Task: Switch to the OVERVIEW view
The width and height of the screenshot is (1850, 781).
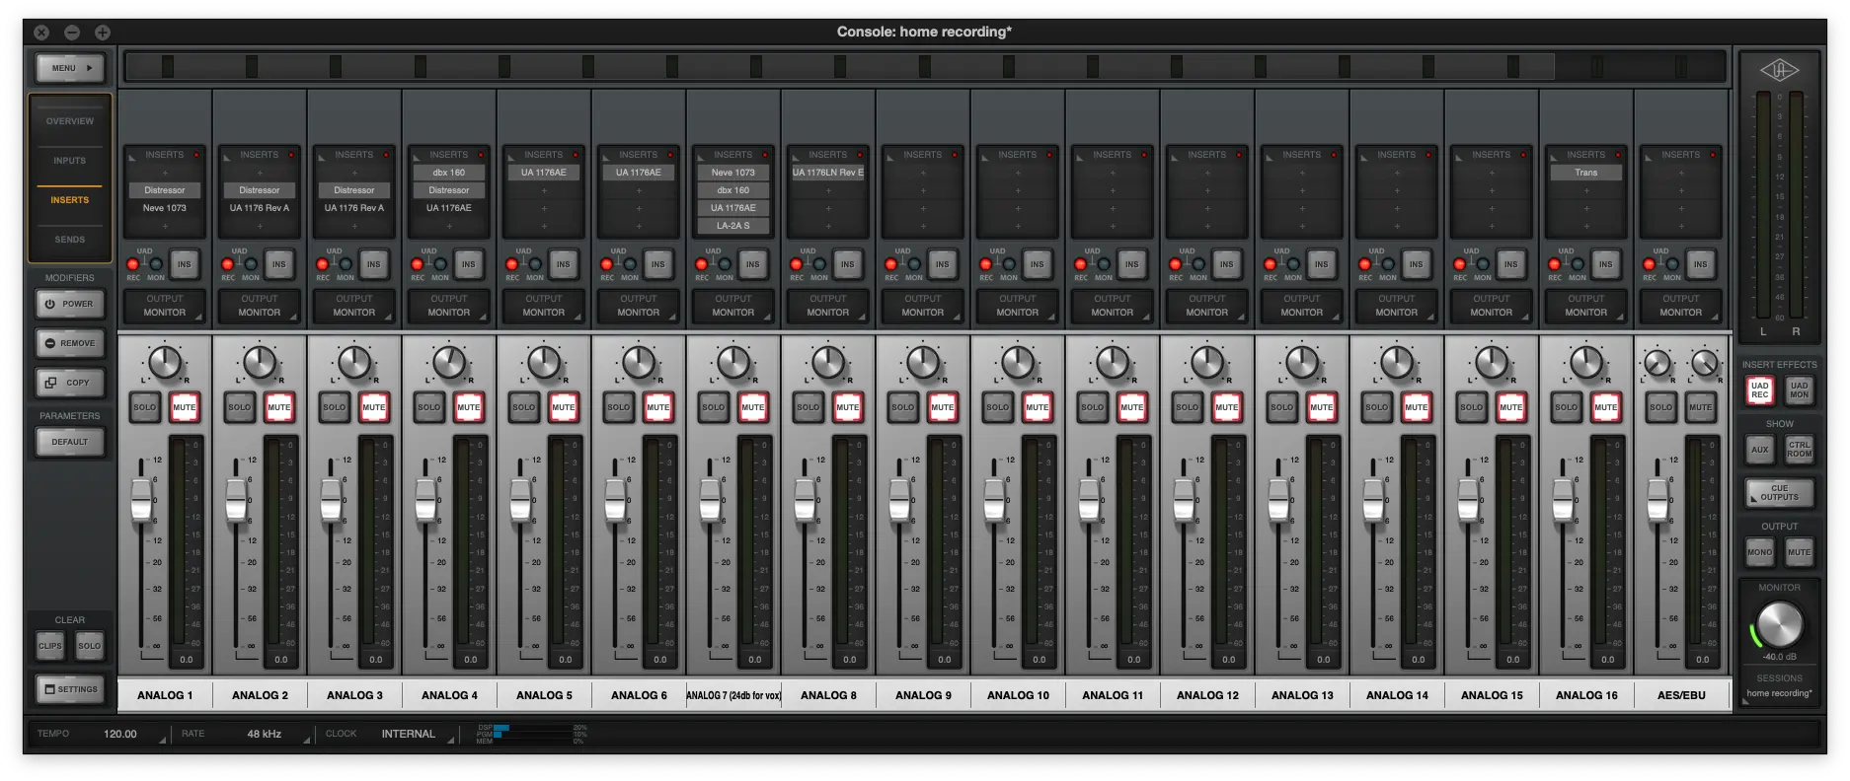Action: pyautogui.click(x=70, y=121)
